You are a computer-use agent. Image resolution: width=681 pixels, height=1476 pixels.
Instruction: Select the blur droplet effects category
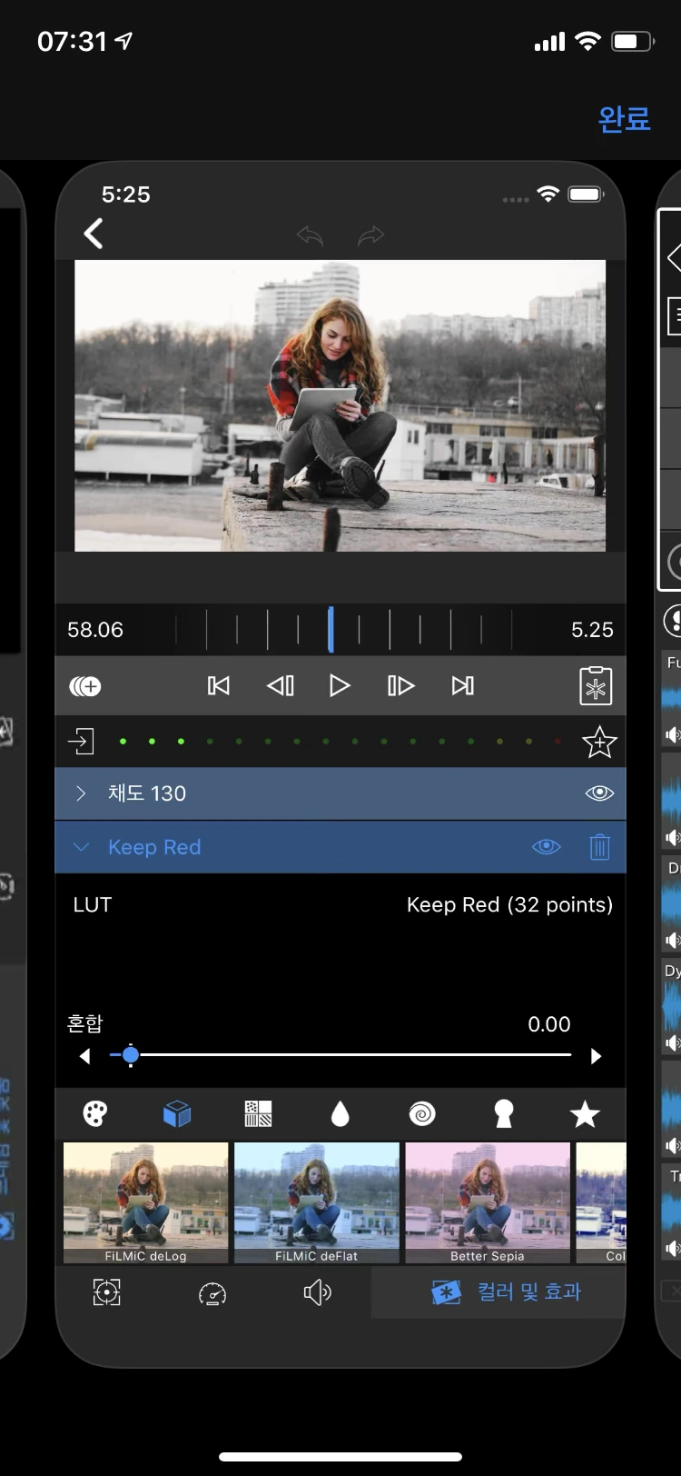[x=340, y=1113]
